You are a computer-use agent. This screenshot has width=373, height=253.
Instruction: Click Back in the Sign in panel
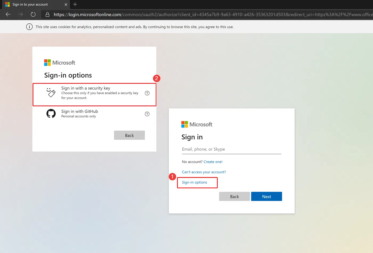[234, 196]
